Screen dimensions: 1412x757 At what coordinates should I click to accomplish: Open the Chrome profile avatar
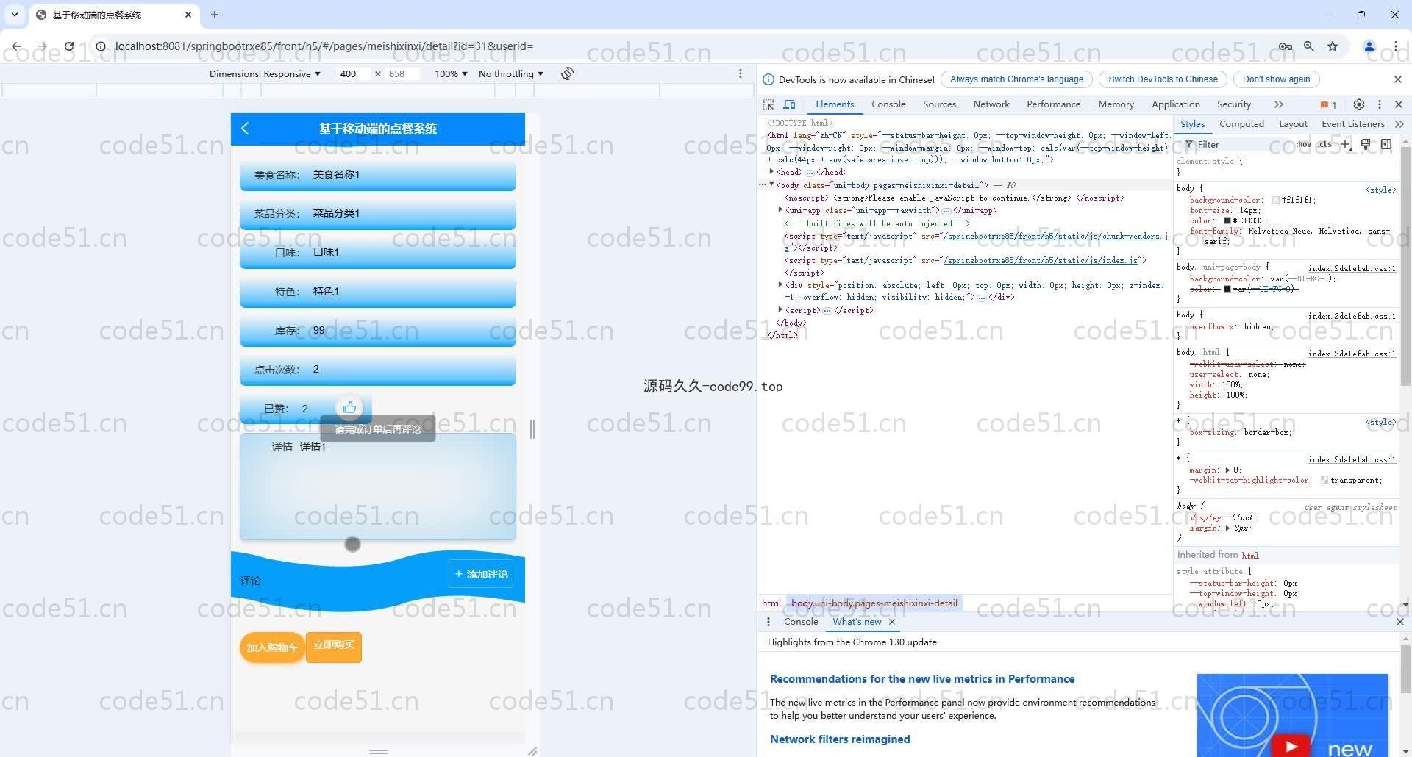1369,46
